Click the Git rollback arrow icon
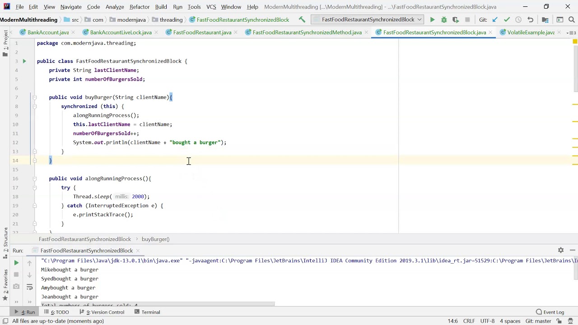Image resolution: width=578 pixels, height=325 pixels. [x=531, y=20]
